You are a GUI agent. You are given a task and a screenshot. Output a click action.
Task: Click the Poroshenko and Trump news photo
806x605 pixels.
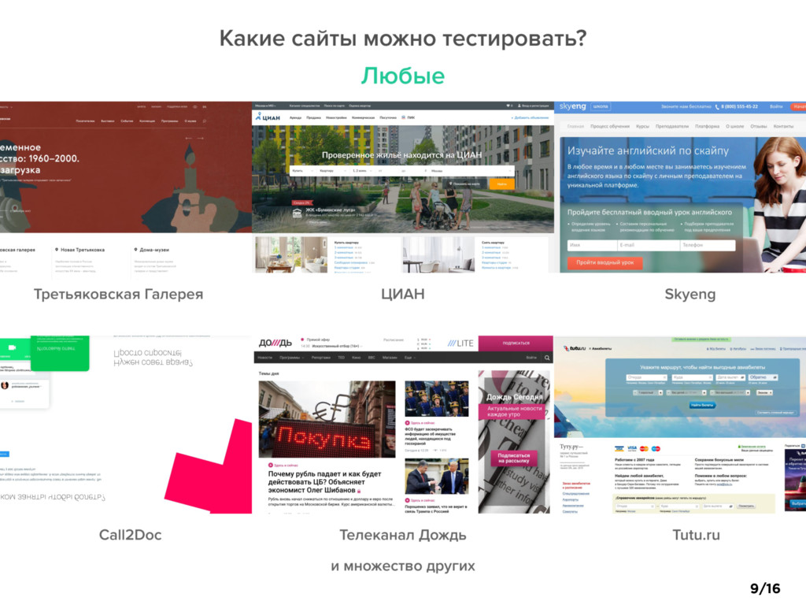pos(436,477)
